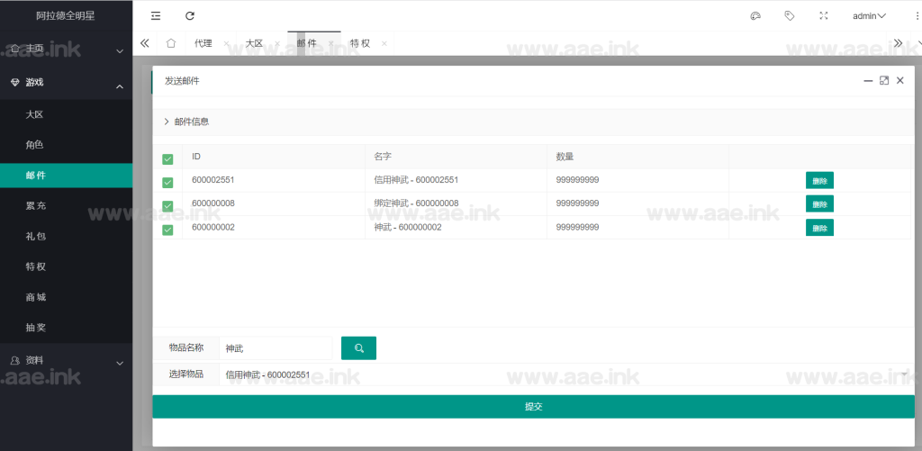Viewport: 922px width, 451px height.
Task: Open the theme palette icon
Action: pos(755,15)
